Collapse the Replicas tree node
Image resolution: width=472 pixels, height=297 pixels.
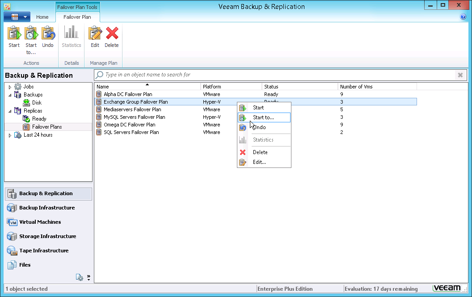pyautogui.click(x=10, y=111)
